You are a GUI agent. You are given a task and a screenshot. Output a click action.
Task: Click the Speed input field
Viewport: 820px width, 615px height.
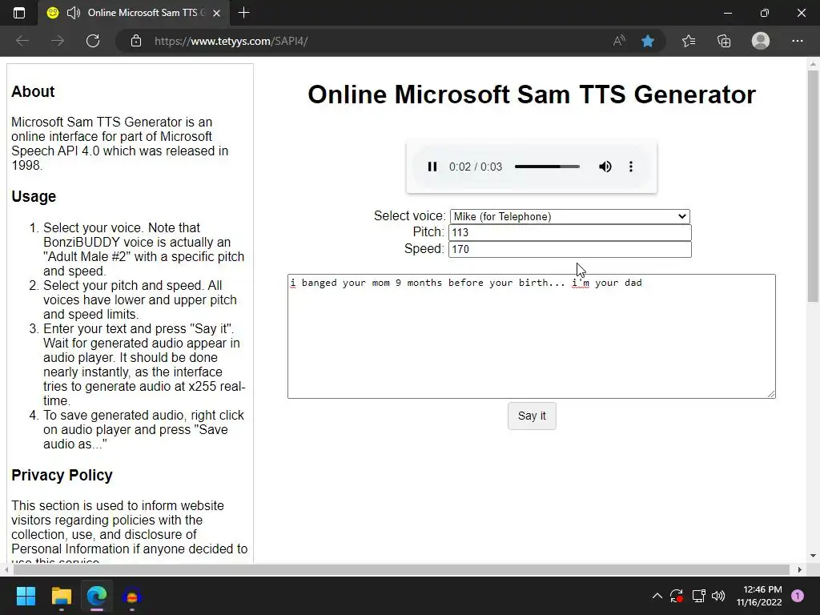[570, 250]
